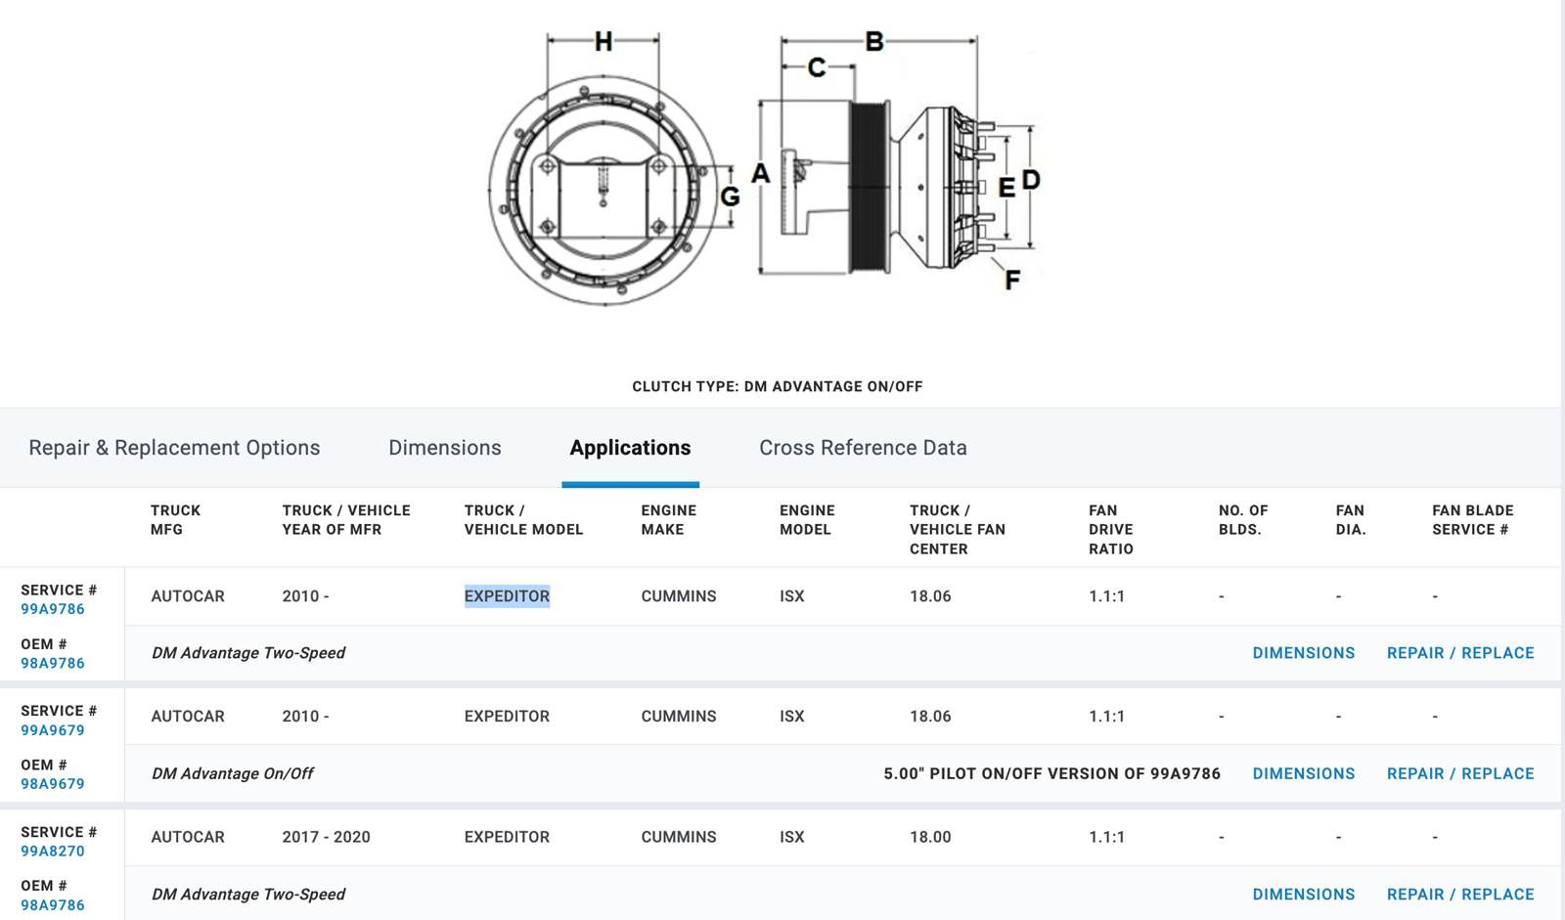
Task: Click the ENGINE MODEL column header
Action: 807,520
